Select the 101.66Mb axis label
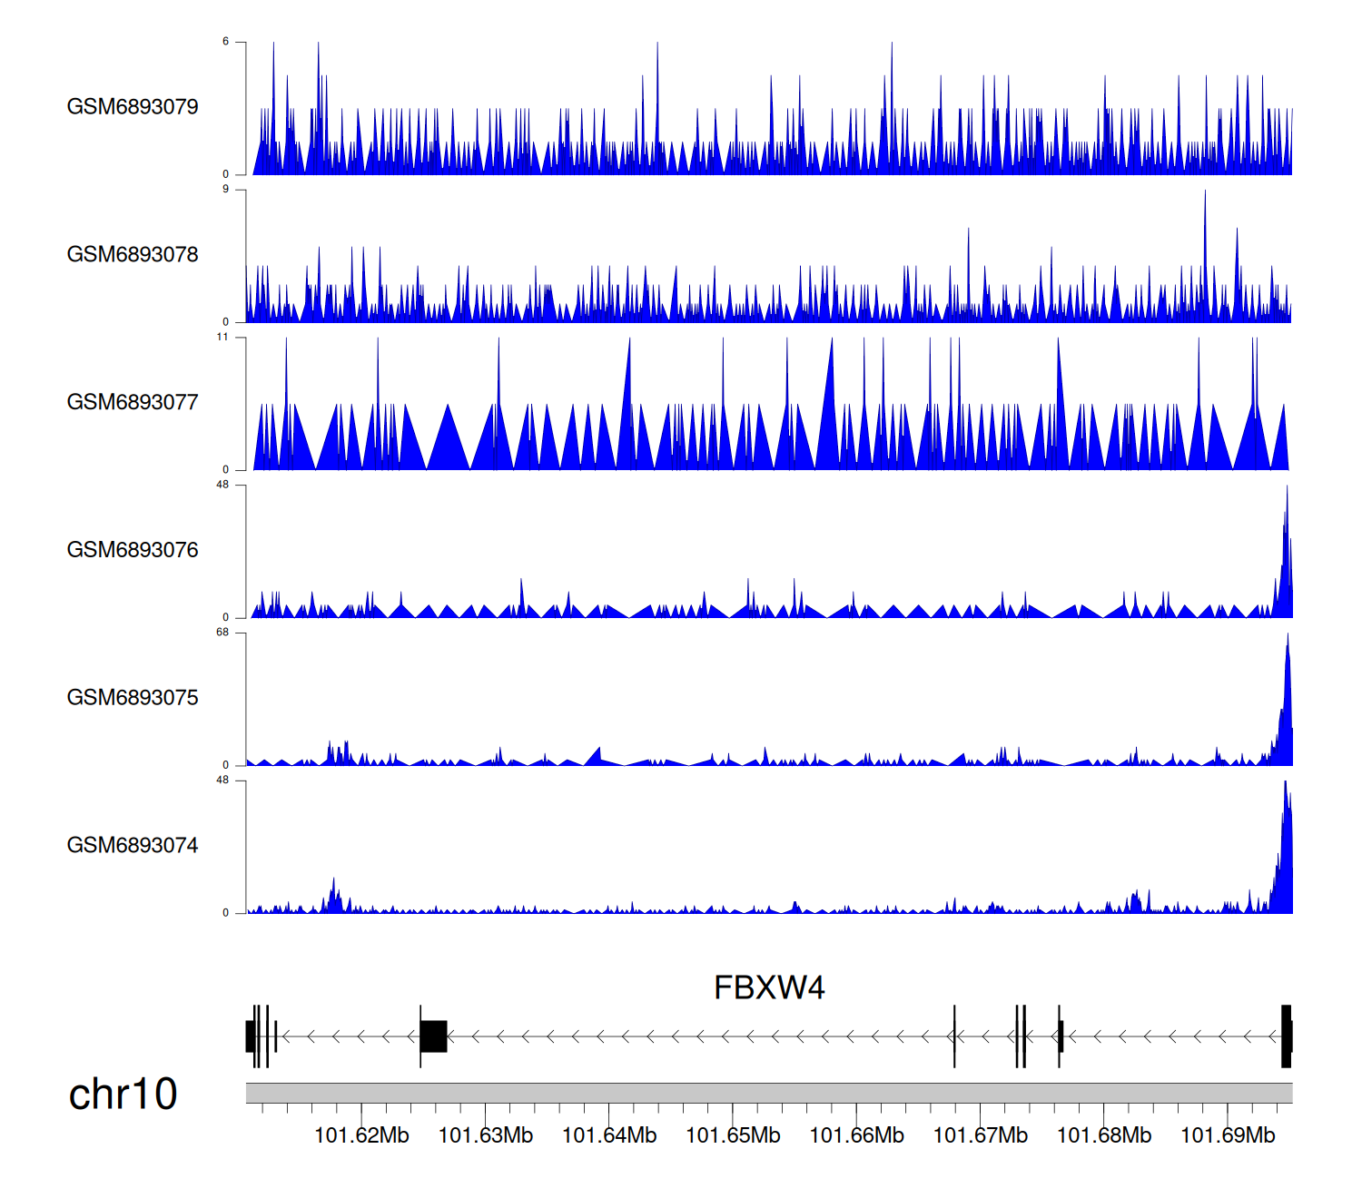The image size is (1362, 1198). pyautogui.click(x=856, y=1136)
